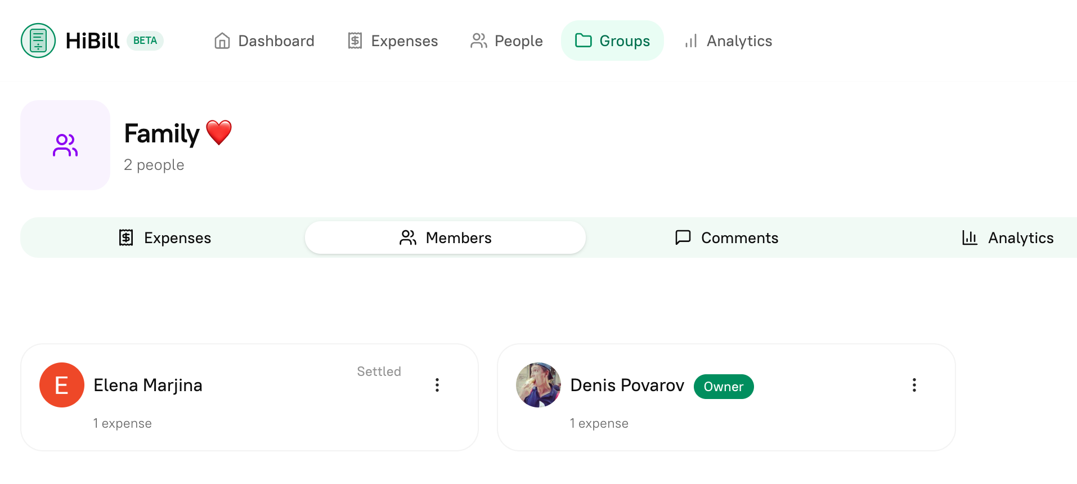This screenshot has width=1077, height=484.
Task: Click the Family group purple avatar icon
Action: coord(65,145)
